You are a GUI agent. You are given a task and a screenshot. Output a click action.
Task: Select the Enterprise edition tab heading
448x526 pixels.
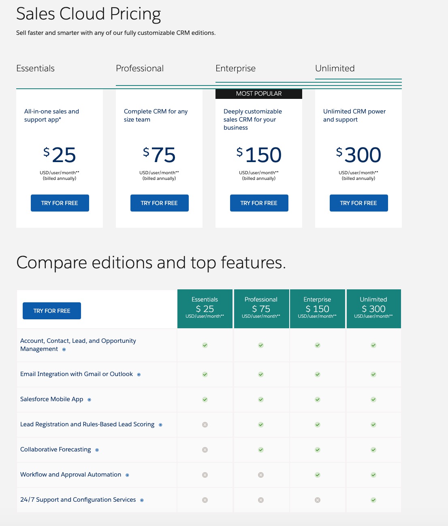[235, 68]
